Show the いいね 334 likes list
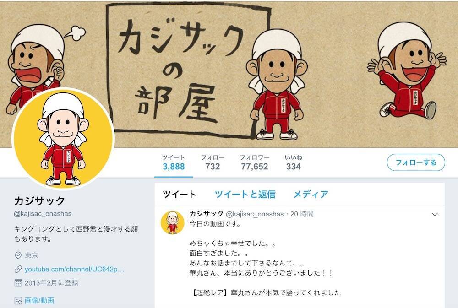Image resolution: width=458 pixels, height=308 pixels. click(x=294, y=162)
